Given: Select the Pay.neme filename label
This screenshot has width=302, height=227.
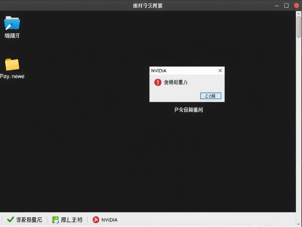Looking at the screenshot, I should click(x=12, y=76).
